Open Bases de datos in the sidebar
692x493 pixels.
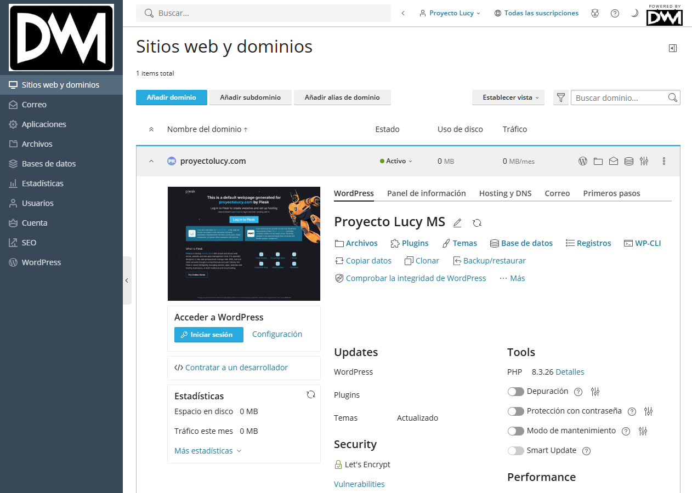pyautogui.click(x=49, y=164)
